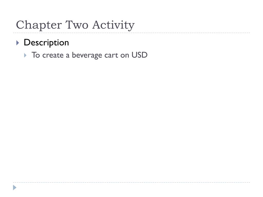
Task: Click the word 'Chapter' in the title
Action: coord(39,25)
